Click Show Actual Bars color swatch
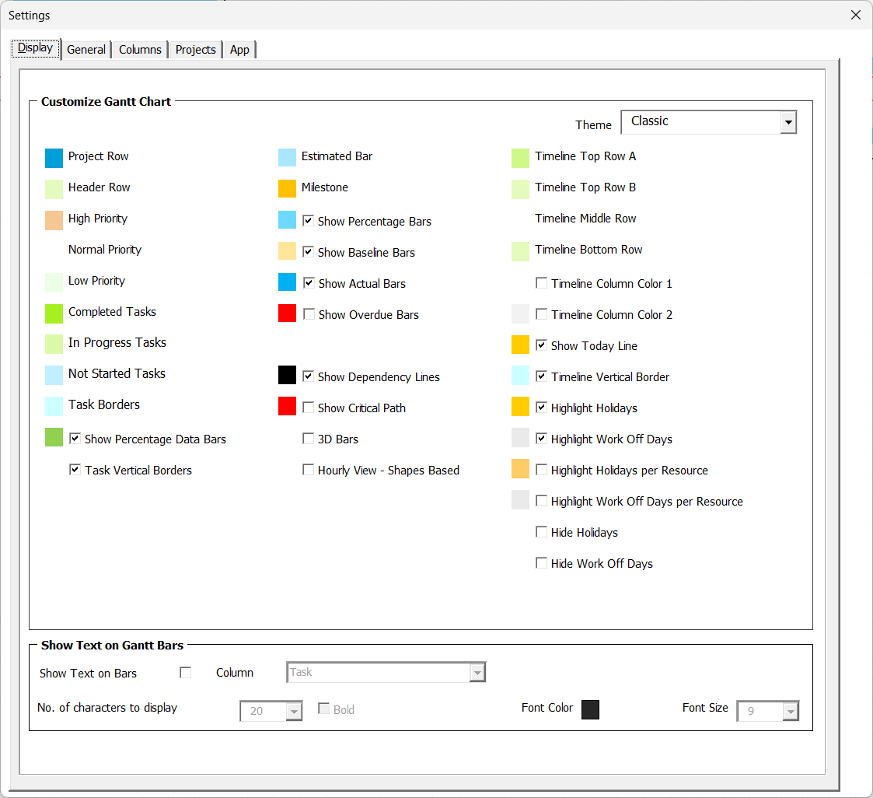The image size is (873, 798). point(288,282)
